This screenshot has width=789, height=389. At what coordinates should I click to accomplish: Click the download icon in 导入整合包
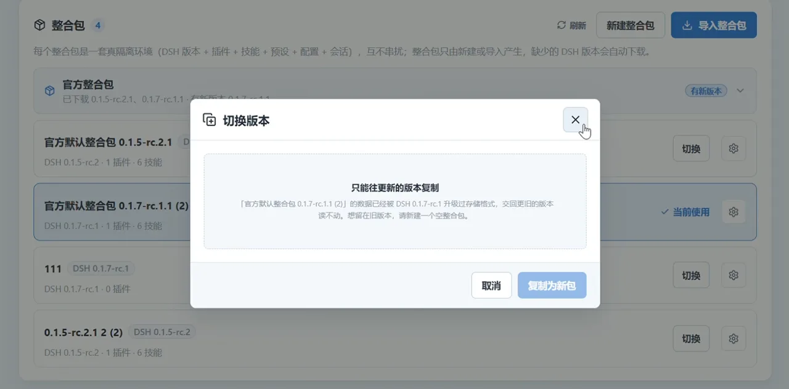tap(687, 25)
